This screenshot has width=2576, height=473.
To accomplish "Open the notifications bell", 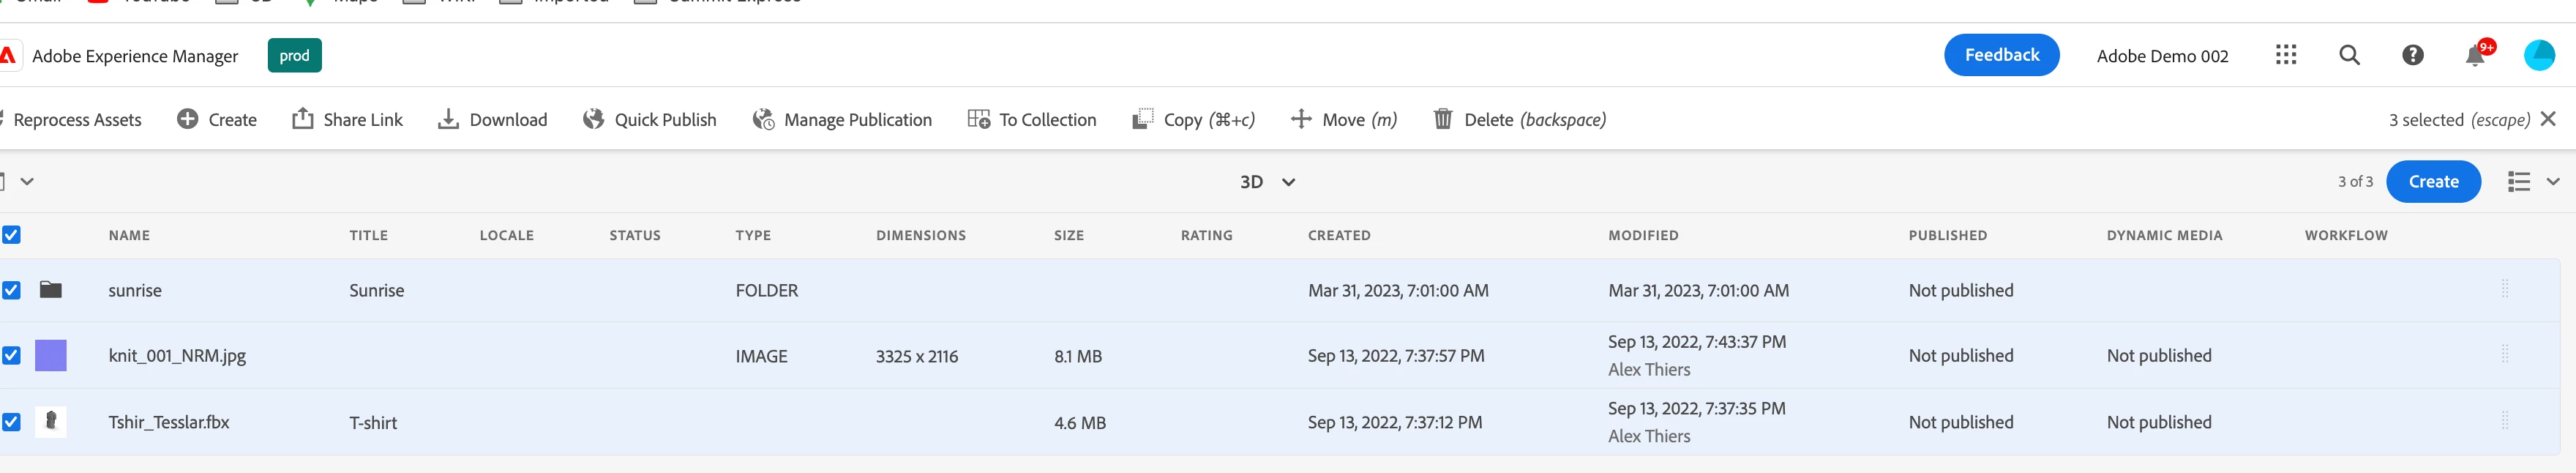I will tap(2475, 56).
